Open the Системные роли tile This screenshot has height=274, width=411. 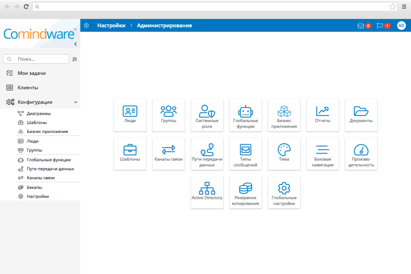point(207,115)
